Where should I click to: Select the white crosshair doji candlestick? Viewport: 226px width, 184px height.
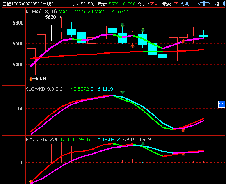tap(51, 33)
